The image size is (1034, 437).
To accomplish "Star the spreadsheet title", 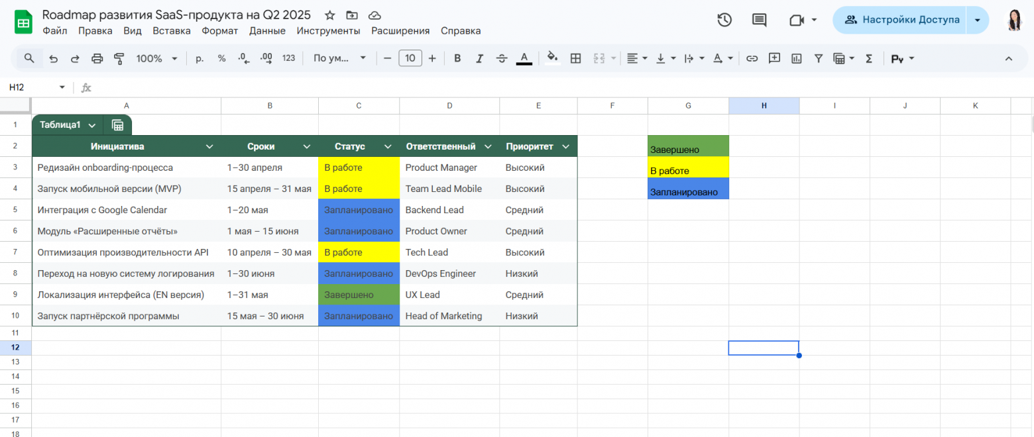I will (x=329, y=15).
